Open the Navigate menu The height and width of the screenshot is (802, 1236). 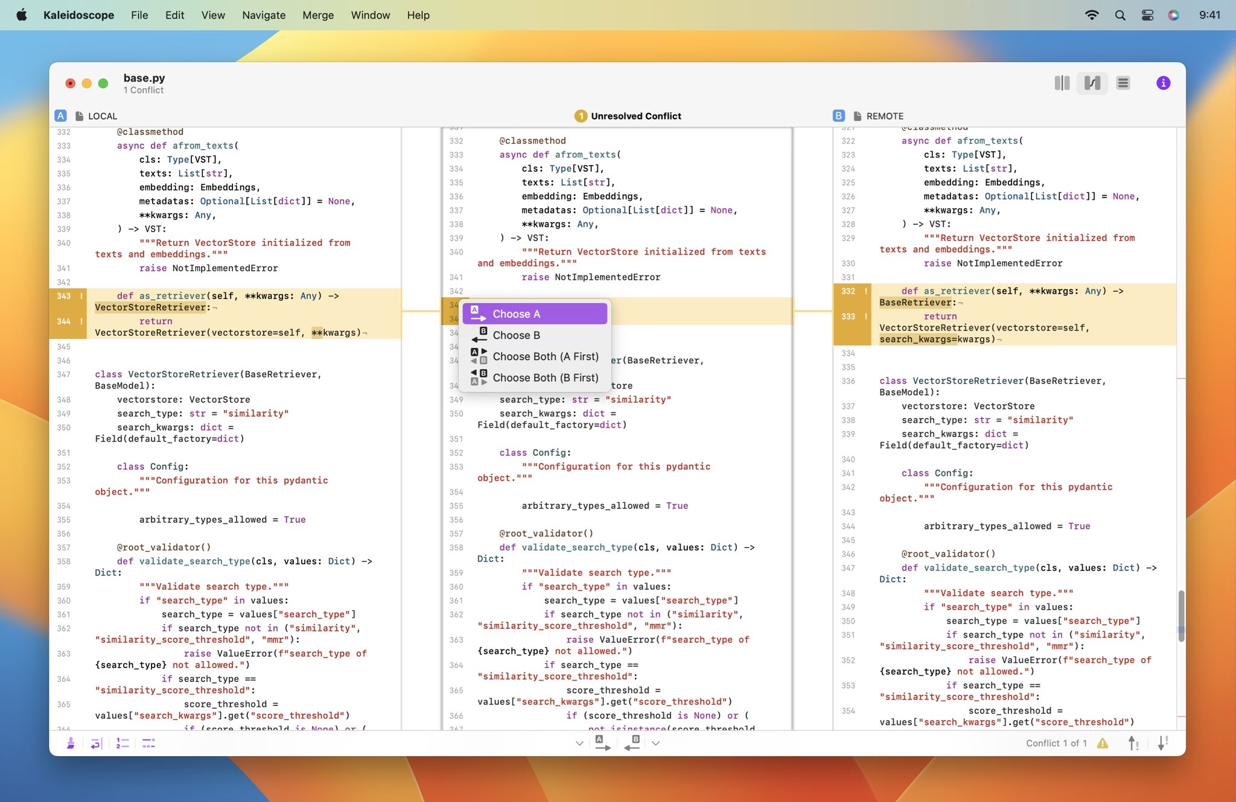point(263,15)
